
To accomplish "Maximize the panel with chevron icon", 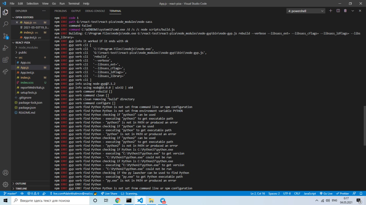I will click(352, 11).
